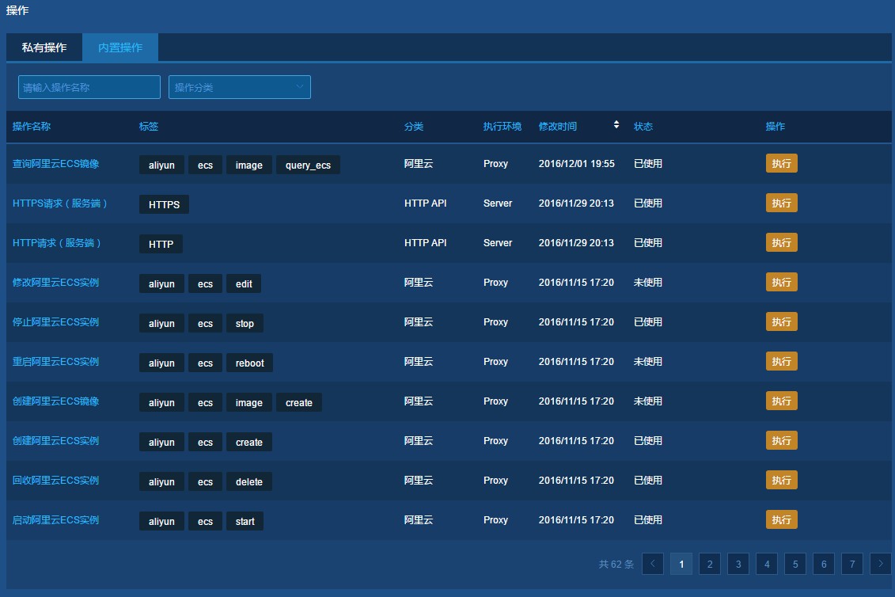Screen dimensions: 895x597
Task: Open 创建阿里云ECS实例 operation link
Action: (56, 441)
